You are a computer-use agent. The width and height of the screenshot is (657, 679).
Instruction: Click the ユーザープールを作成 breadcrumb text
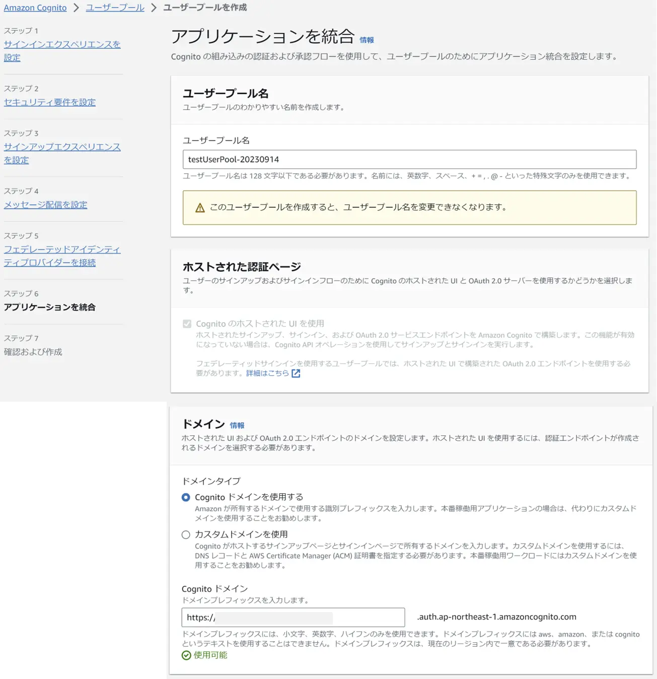(205, 8)
